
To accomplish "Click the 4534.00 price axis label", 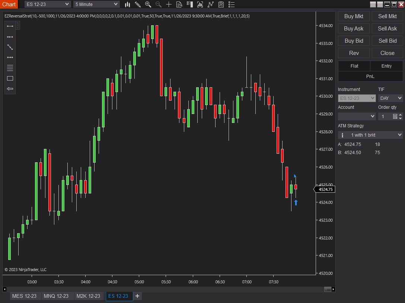I will click(325, 26).
